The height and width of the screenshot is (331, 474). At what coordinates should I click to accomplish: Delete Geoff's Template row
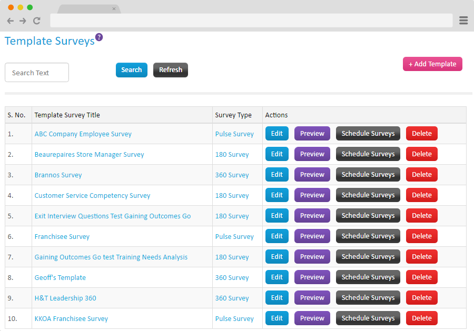click(421, 277)
